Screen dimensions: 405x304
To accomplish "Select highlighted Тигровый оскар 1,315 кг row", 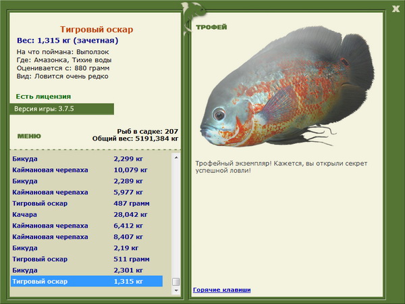I will click(x=87, y=281).
